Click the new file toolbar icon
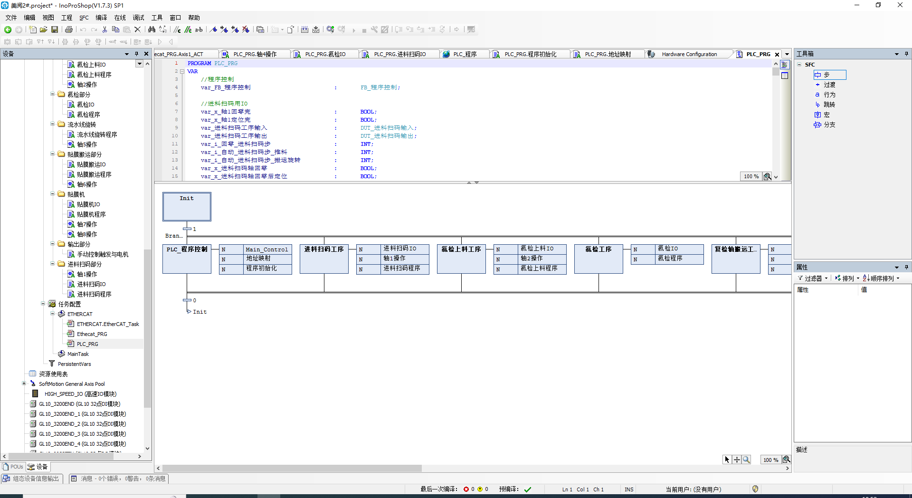This screenshot has height=498, width=912. coord(33,29)
